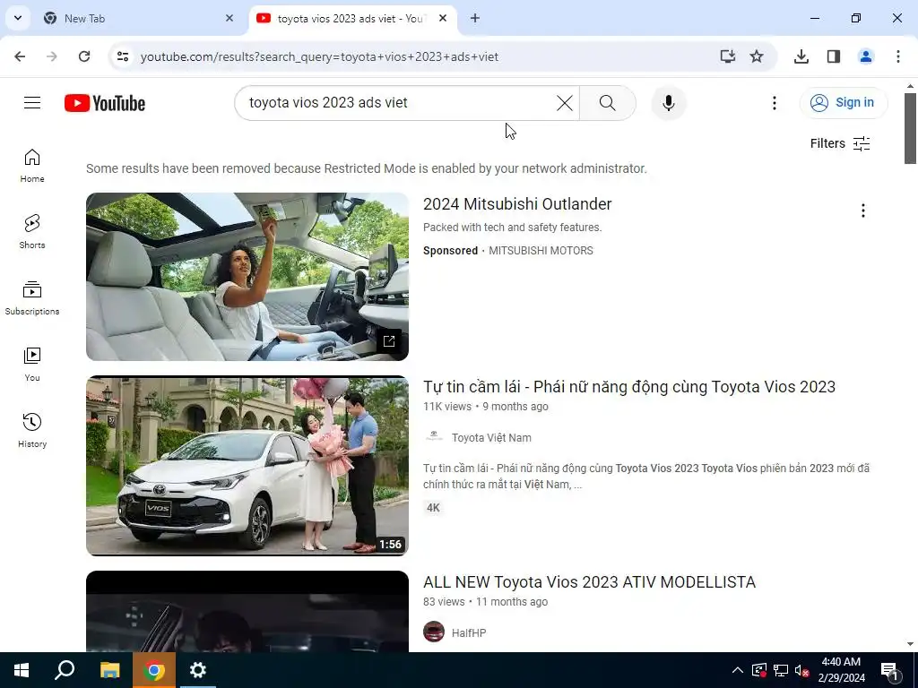Open File Explorer from taskbar
918x688 pixels.
click(109, 670)
